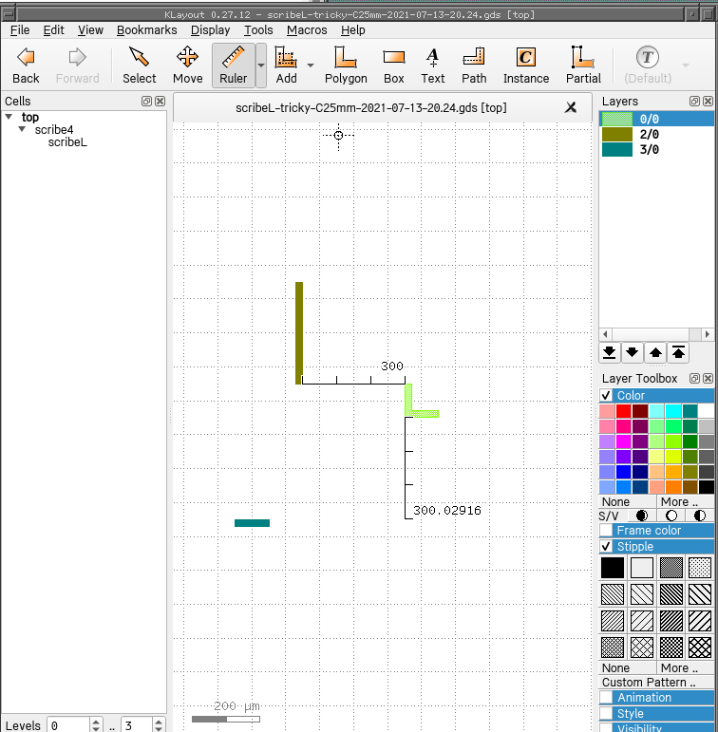Increase the minimum Levels value
Viewport: 718px width, 732px height.
pos(96,723)
